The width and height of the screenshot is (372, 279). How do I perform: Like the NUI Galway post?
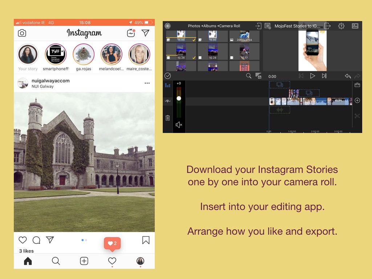pyautogui.click(x=23, y=240)
